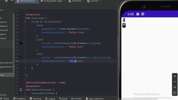Tap the circular notification icon in emulator status bar
The height and width of the screenshot is (100, 178).
click(143, 14)
